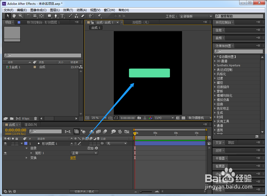267x196 pixels.
Task: Expand the 模糊与锐化 effects category
Action: (215, 95)
